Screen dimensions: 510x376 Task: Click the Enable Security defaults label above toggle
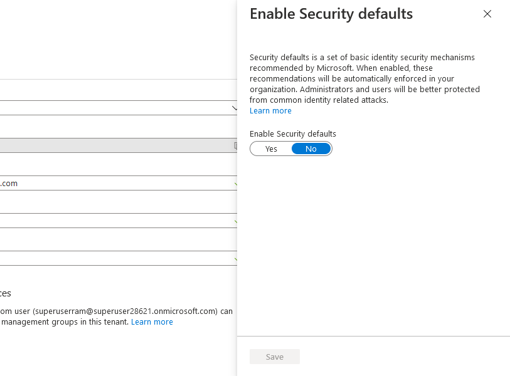click(x=293, y=134)
